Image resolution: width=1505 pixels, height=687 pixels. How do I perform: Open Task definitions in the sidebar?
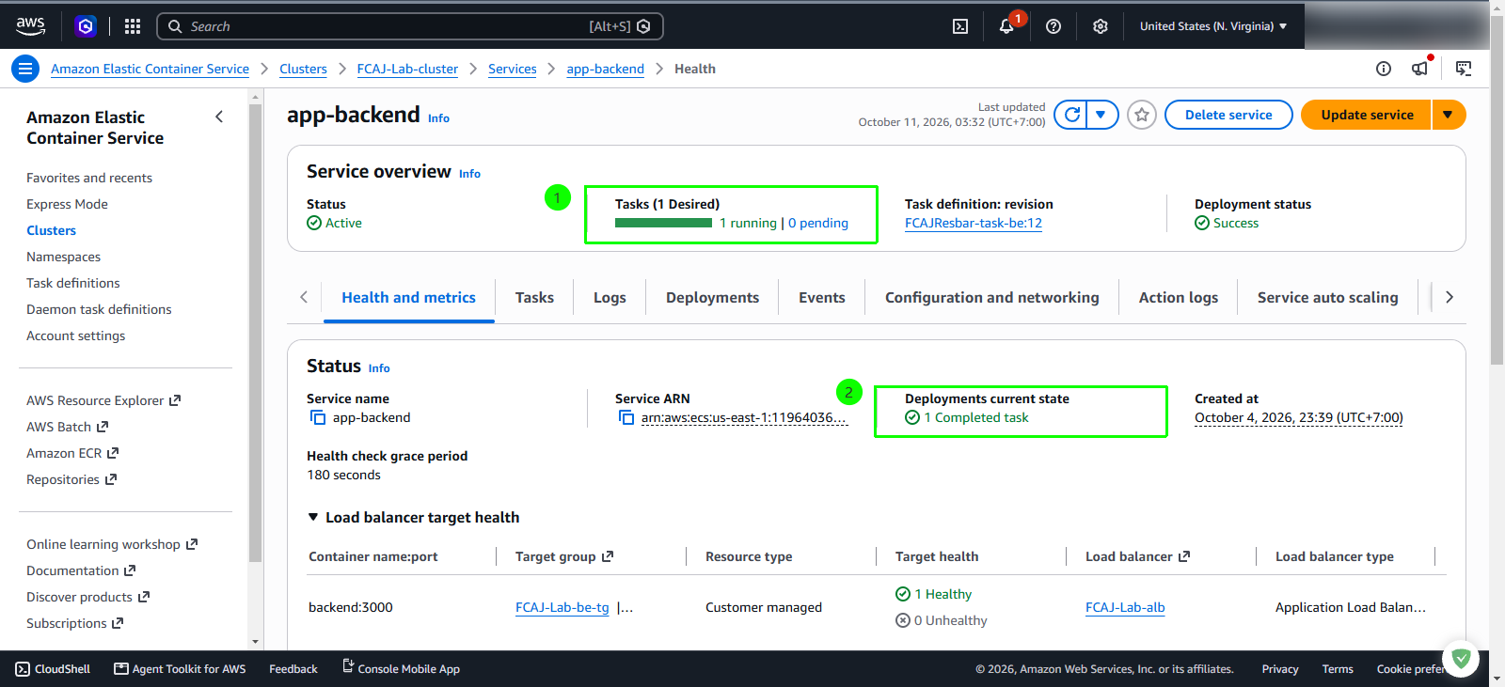click(73, 283)
